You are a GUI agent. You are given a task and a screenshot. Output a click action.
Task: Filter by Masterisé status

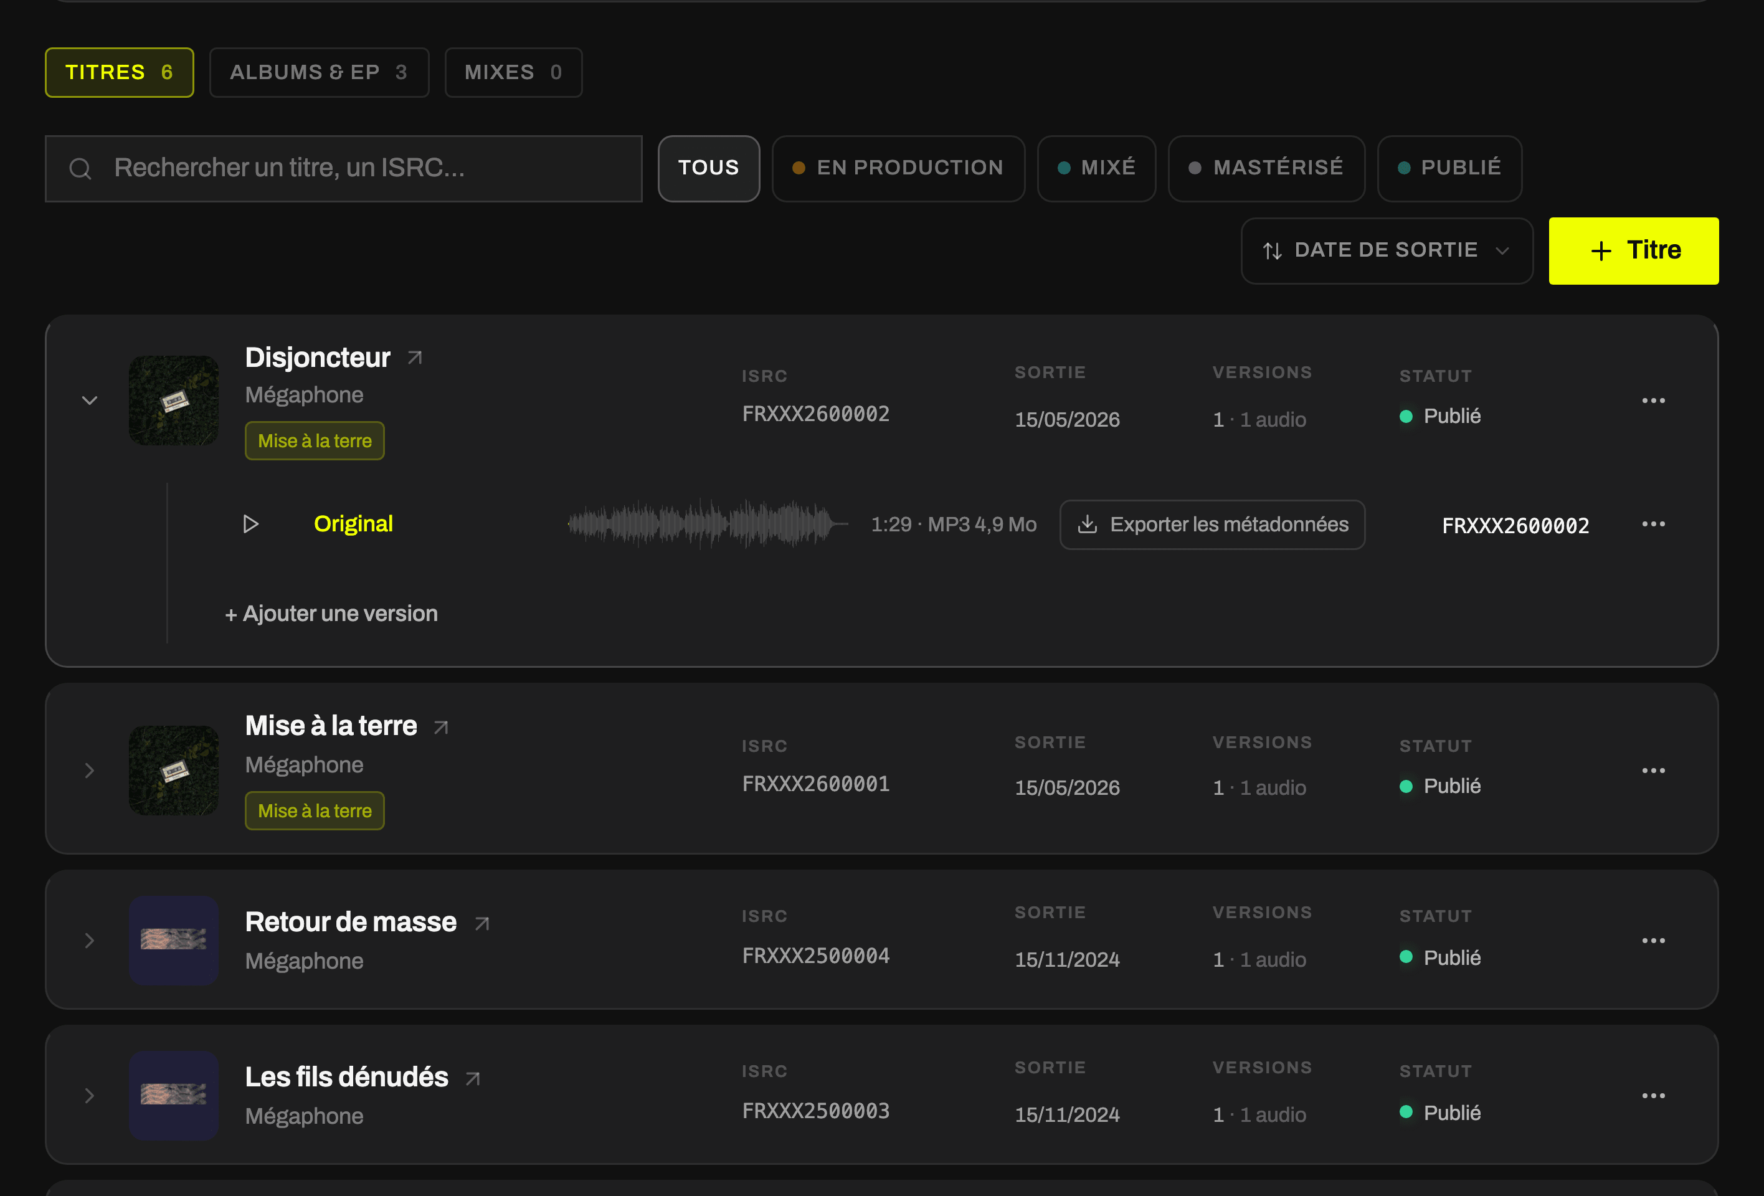tap(1266, 168)
